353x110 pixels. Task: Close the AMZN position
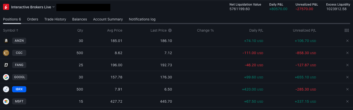(x=347, y=41)
